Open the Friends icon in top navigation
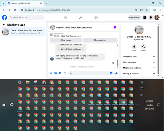The width and height of the screenshot is (164, 131). click(x=81, y=17)
